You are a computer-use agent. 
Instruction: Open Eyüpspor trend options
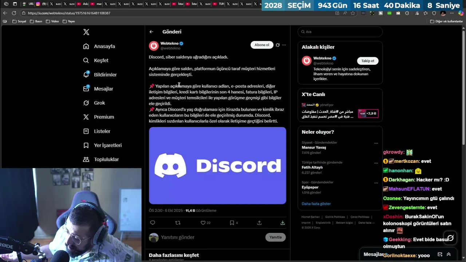[376, 183]
